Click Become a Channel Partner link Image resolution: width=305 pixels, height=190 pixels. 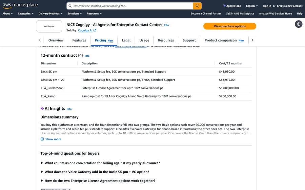point(206,13)
